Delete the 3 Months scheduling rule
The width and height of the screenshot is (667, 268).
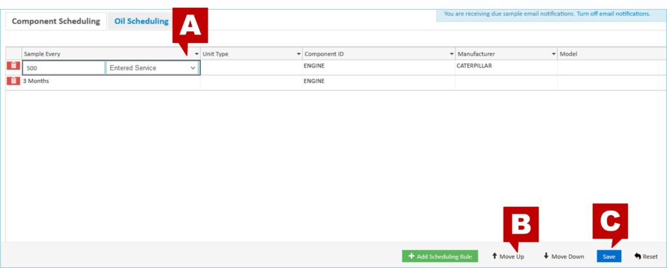(13, 81)
